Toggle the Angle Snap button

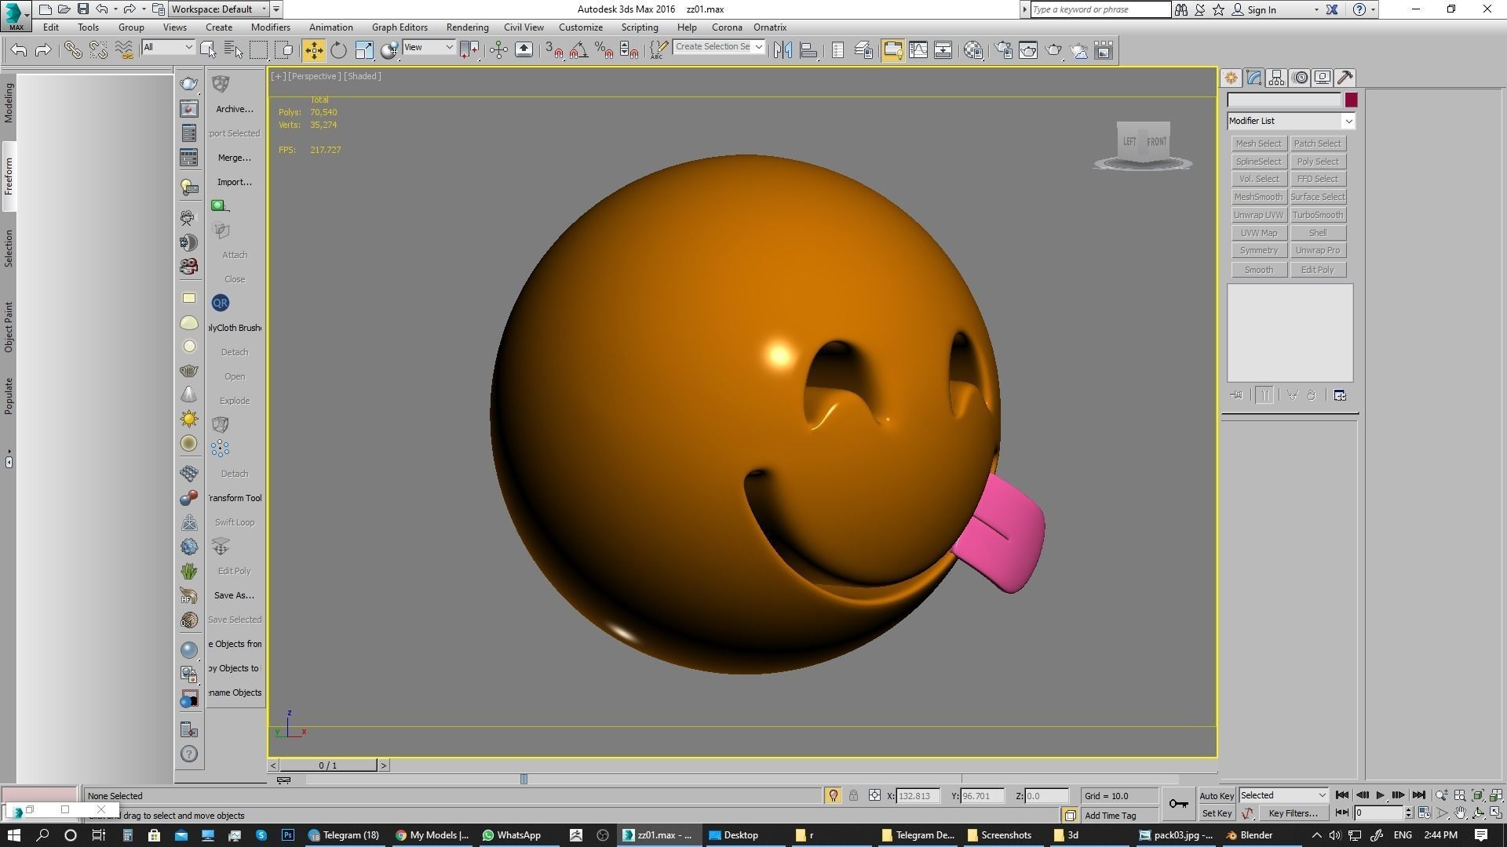(578, 50)
